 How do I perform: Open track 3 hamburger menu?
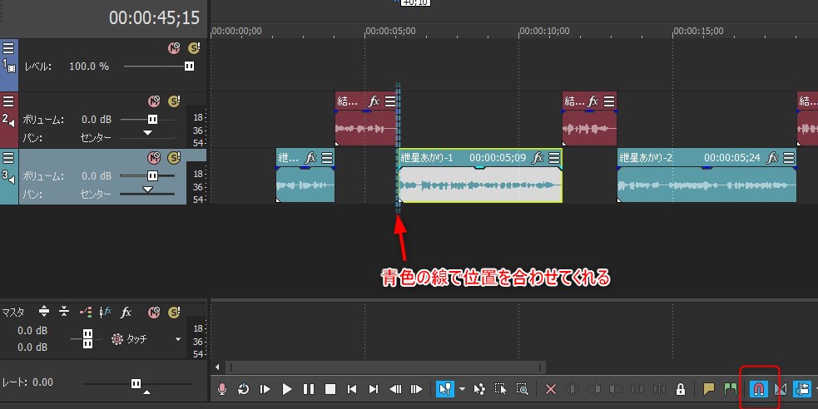pos(8,157)
